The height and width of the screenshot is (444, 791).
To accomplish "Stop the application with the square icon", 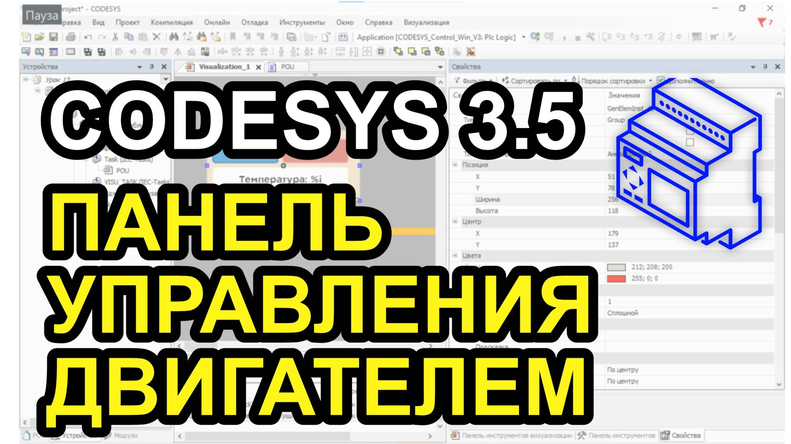I will pos(578,38).
